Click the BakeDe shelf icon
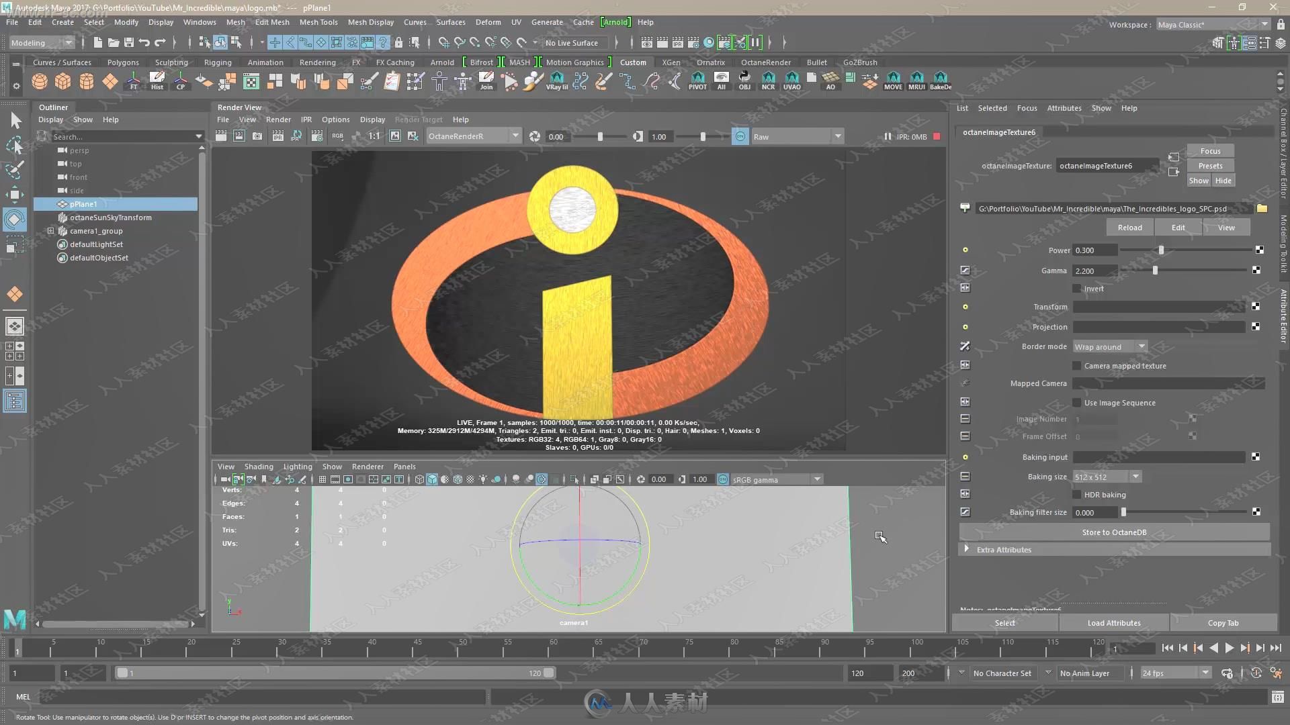Viewport: 1290px width, 725px height. pyautogui.click(x=940, y=81)
